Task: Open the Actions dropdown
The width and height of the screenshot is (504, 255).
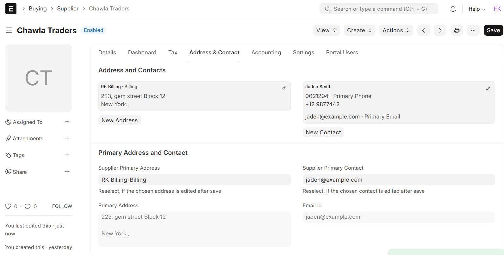Action: pyautogui.click(x=396, y=30)
